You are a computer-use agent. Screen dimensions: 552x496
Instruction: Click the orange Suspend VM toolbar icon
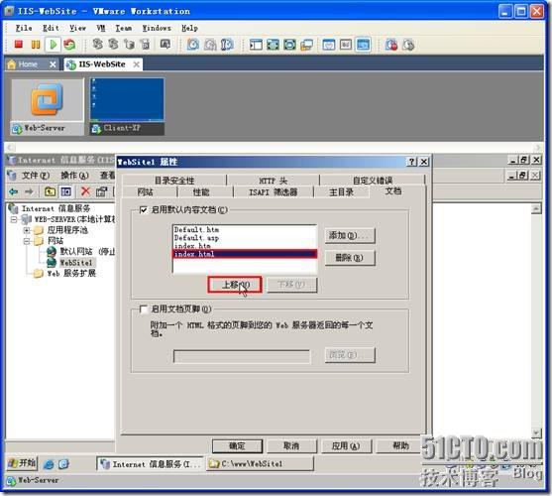tap(36, 45)
